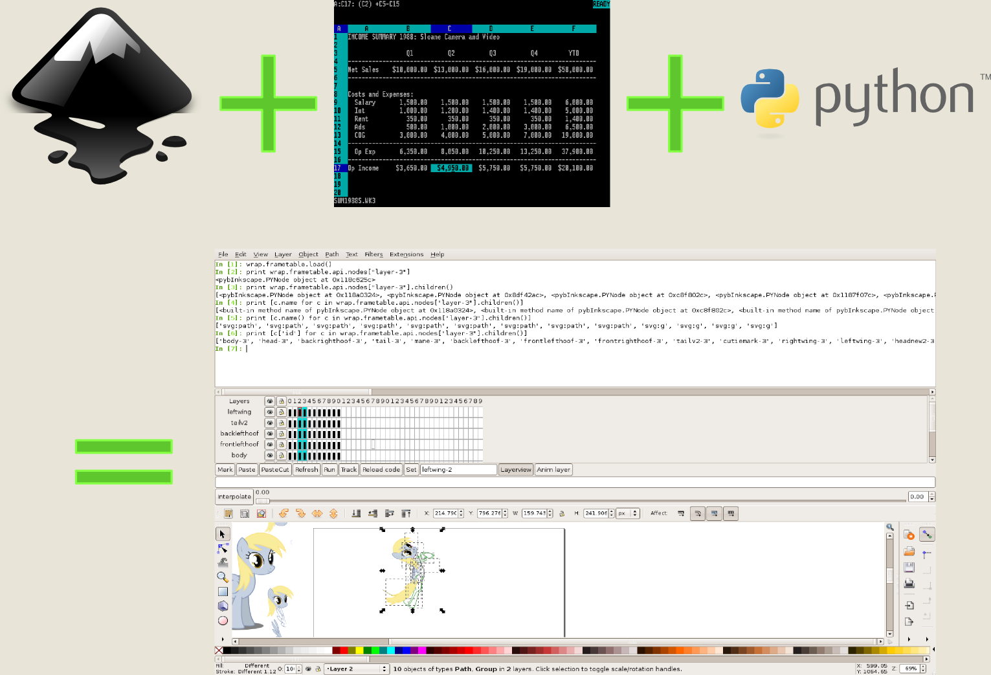This screenshot has width=991, height=675.
Task: Click the new document icon
Action: pyautogui.click(x=909, y=535)
